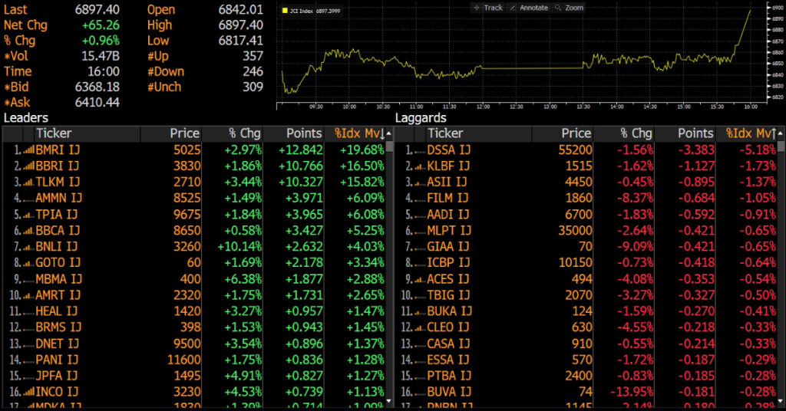This screenshot has height=411, width=786.
Task: Sort Leaders by the Ticker column header
Action: [88, 133]
